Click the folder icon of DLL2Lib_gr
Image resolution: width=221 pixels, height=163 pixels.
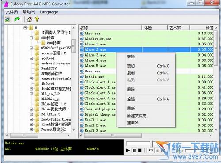[37, 99]
